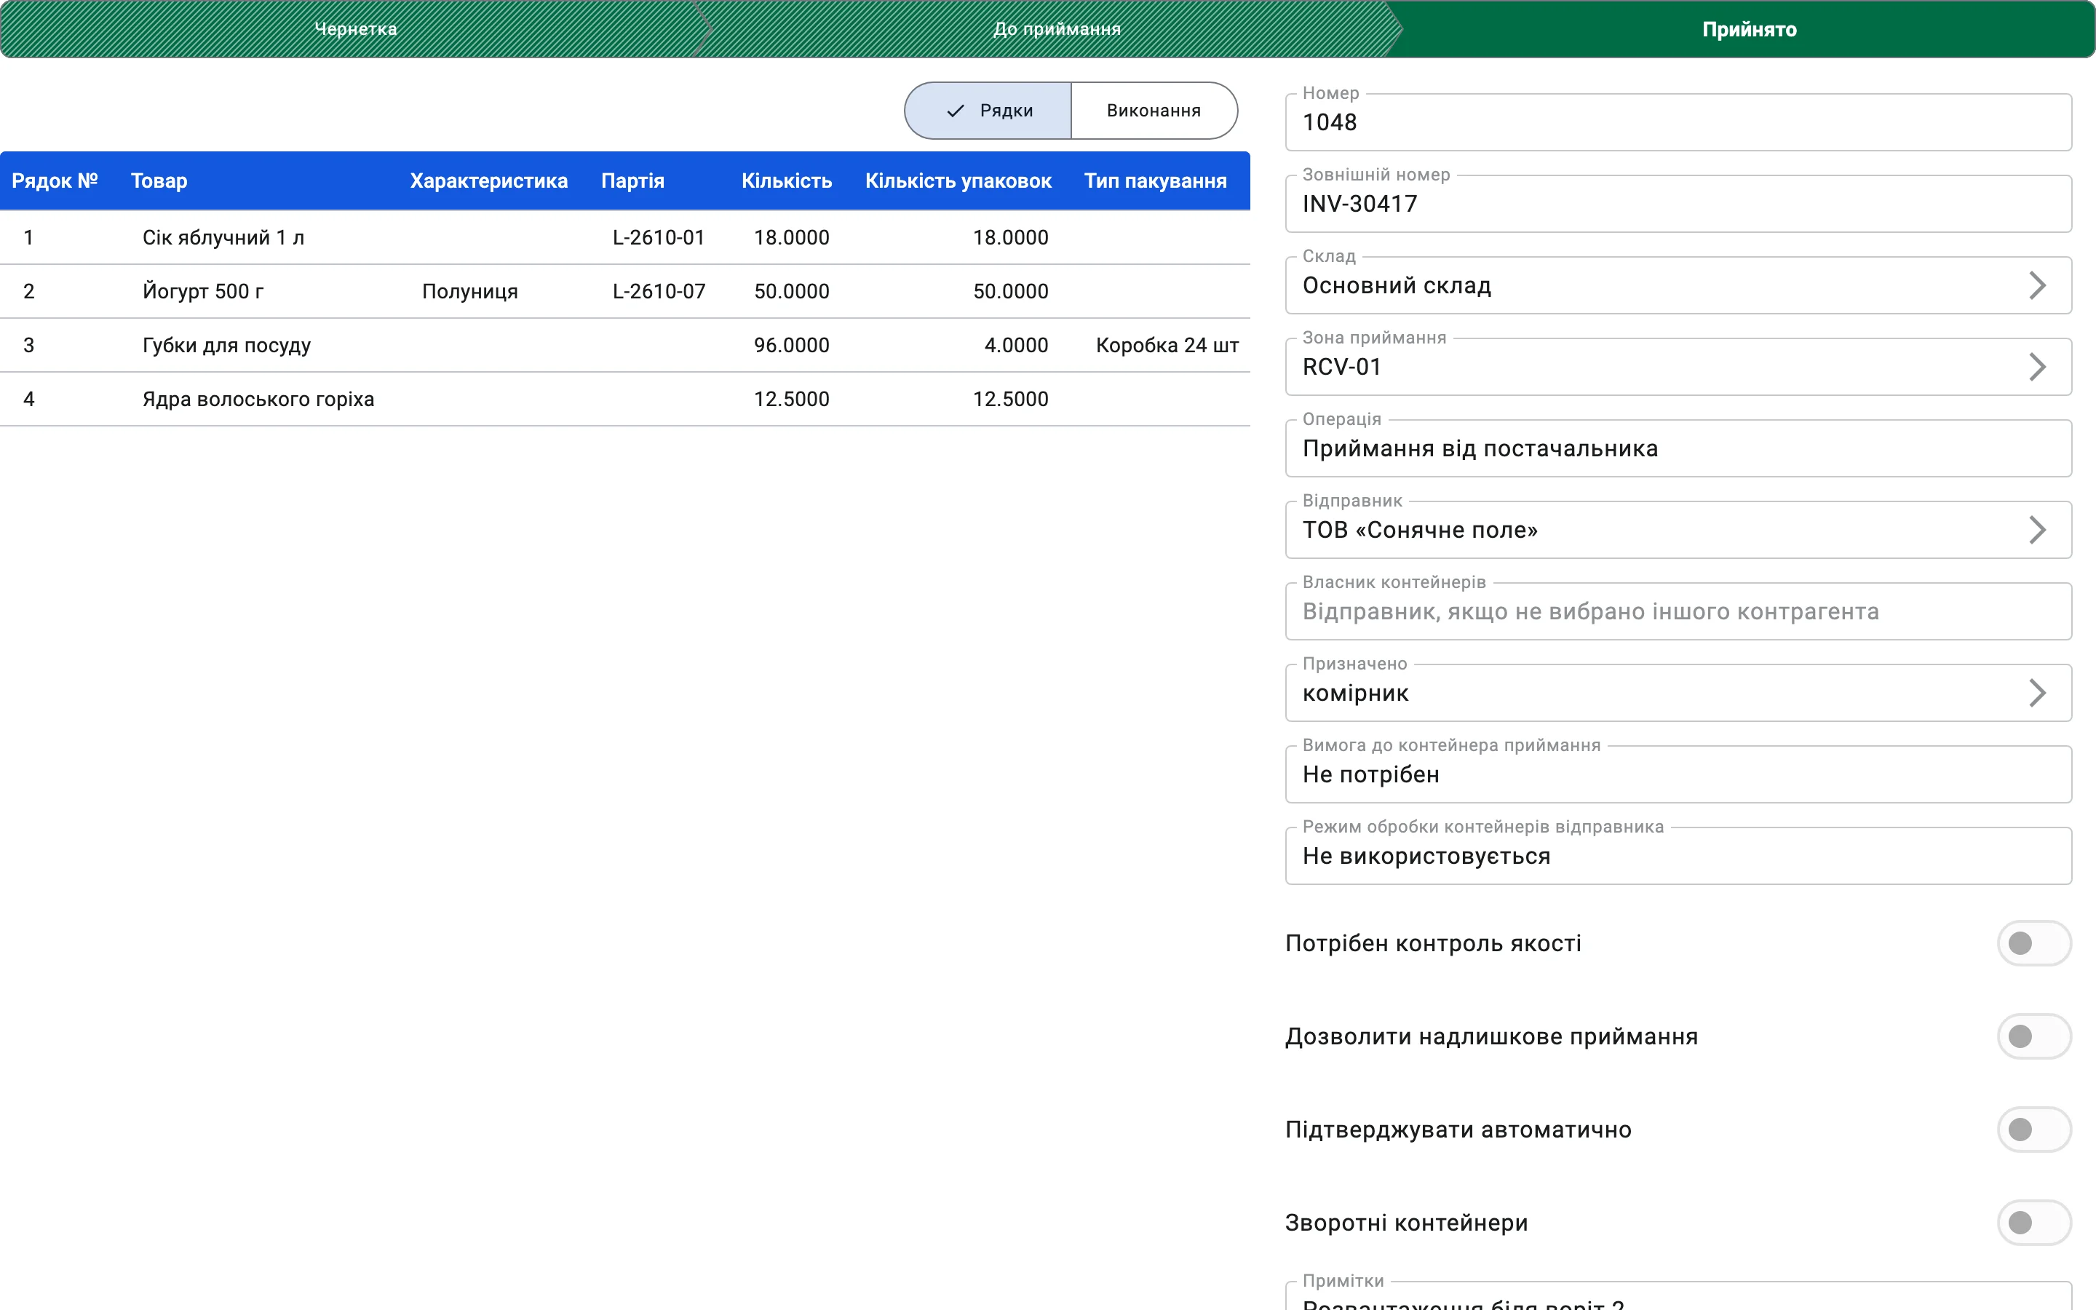The height and width of the screenshot is (1310, 2096).
Task: Sort by the Кількість column header
Action: pyautogui.click(x=787, y=181)
